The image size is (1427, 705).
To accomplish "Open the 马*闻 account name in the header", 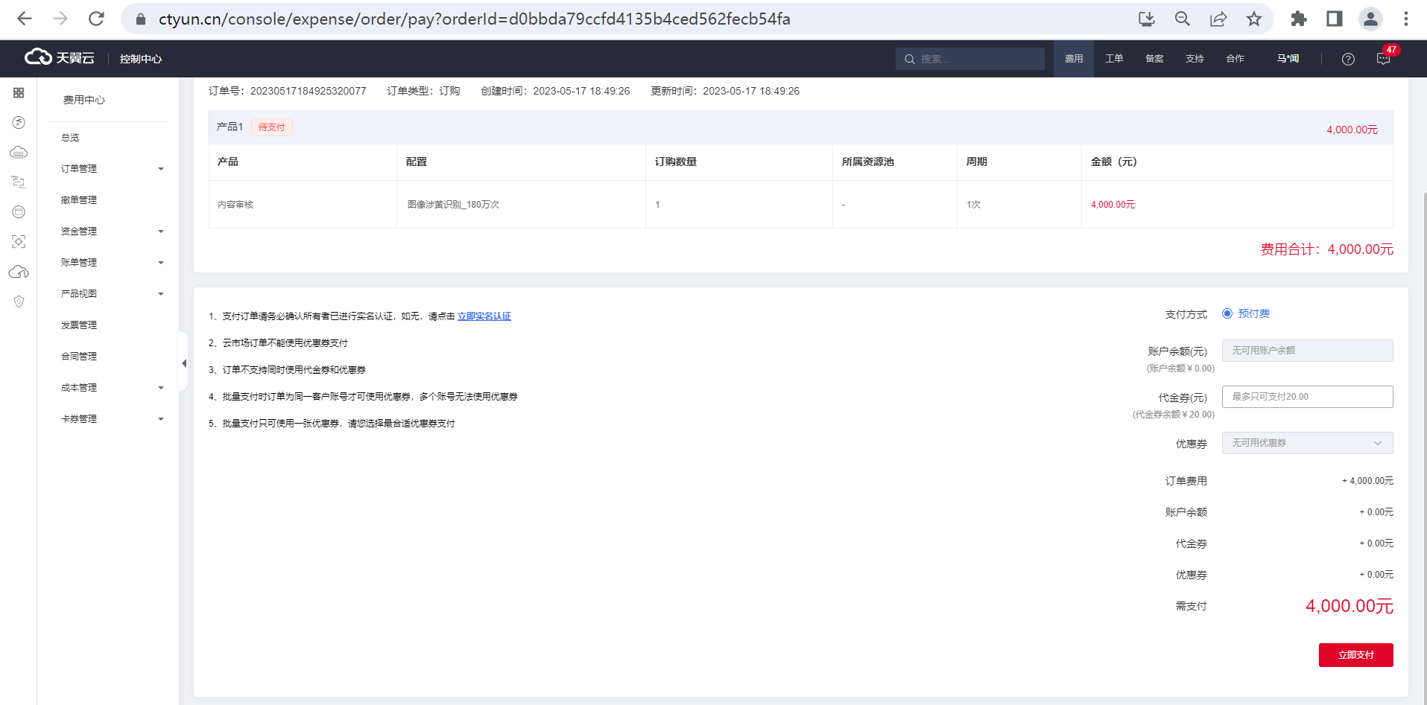I will coord(1288,59).
